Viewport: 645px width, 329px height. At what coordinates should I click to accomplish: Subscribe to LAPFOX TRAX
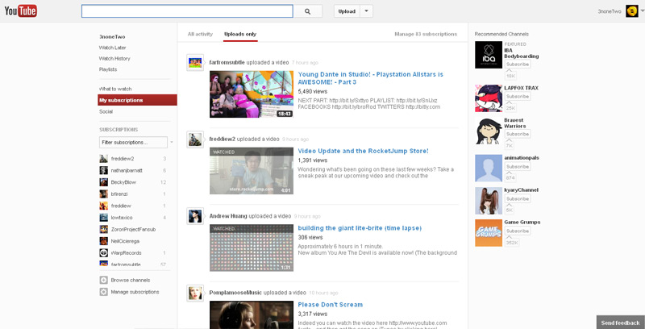[x=518, y=97]
